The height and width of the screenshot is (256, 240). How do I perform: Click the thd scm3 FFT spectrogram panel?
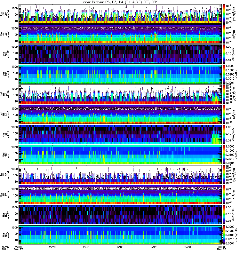click(x=120, y=114)
